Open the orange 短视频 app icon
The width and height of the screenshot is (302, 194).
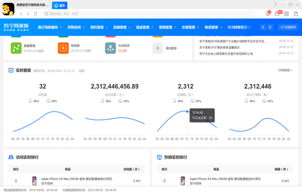[x=63, y=48]
